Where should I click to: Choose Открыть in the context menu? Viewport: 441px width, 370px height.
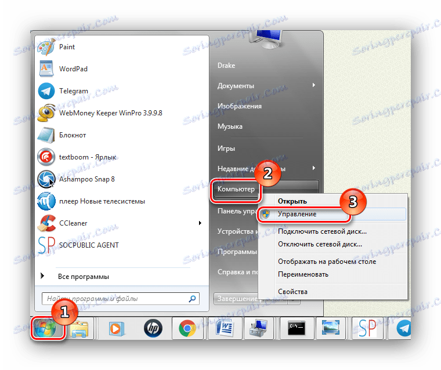pyautogui.click(x=292, y=201)
